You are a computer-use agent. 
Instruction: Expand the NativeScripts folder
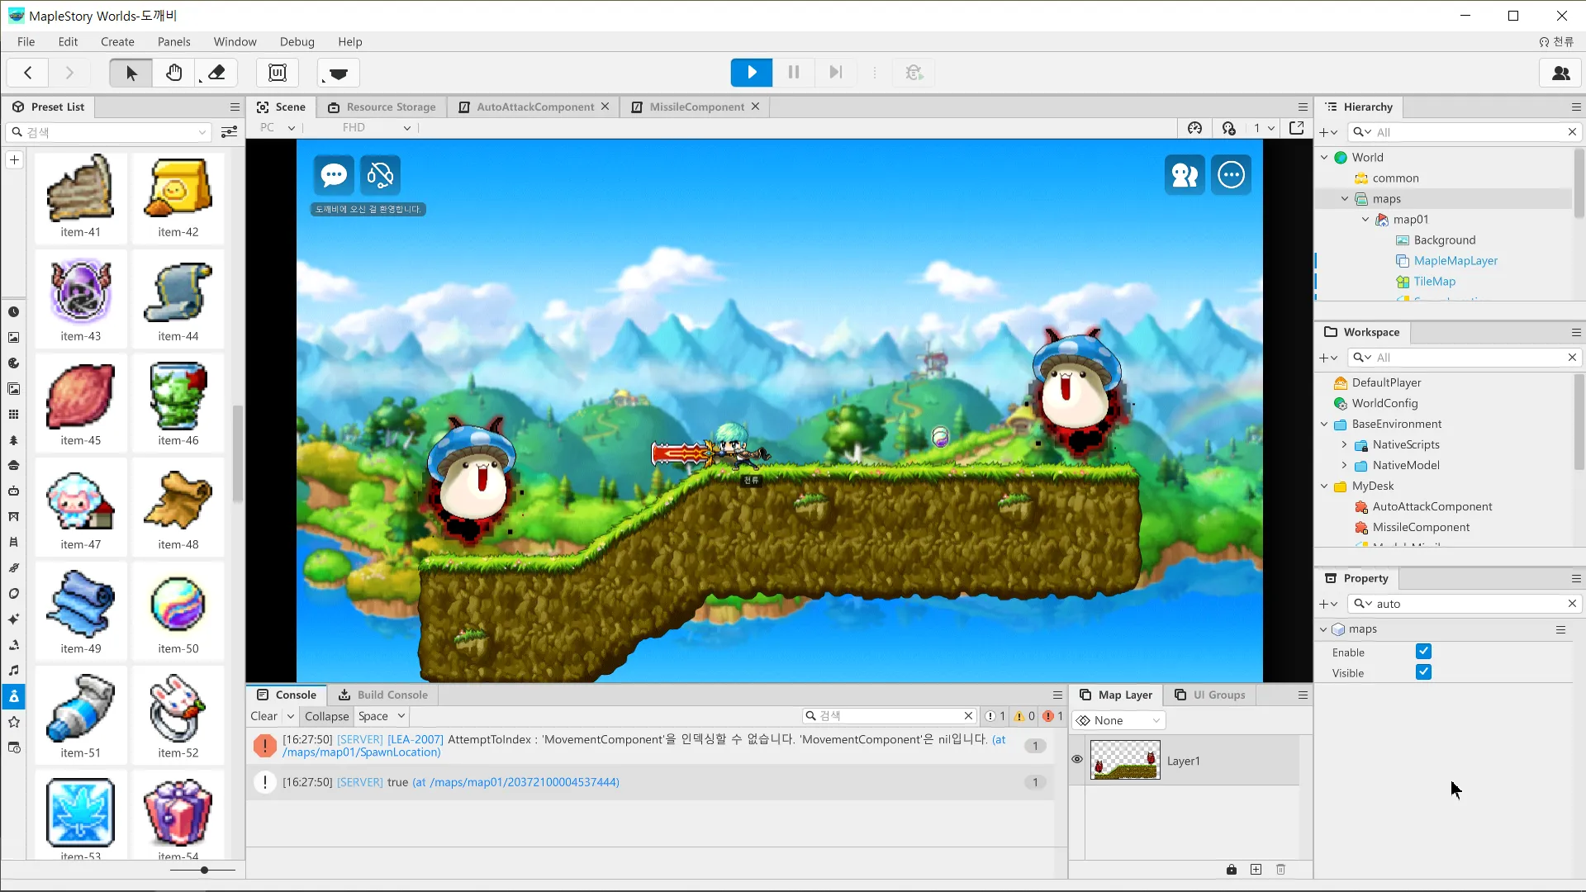1344,445
